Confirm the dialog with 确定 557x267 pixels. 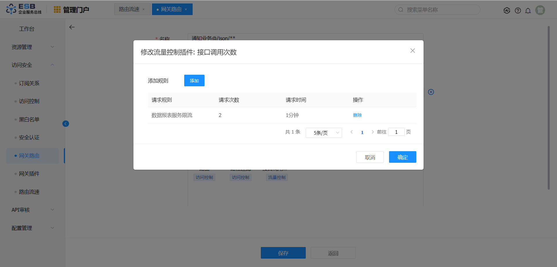coord(402,157)
